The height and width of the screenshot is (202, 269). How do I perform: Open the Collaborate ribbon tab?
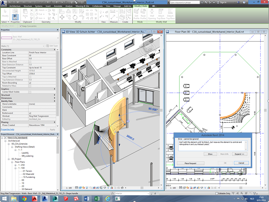(x=97, y=6)
